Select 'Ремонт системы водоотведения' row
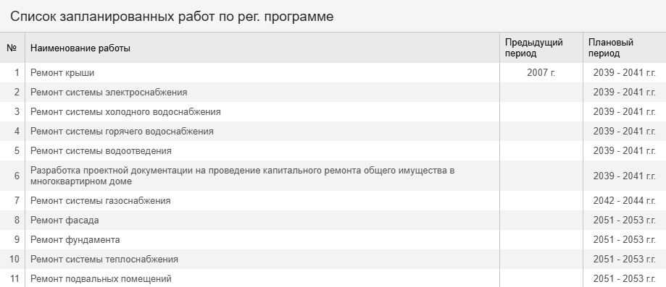 [333, 151]
